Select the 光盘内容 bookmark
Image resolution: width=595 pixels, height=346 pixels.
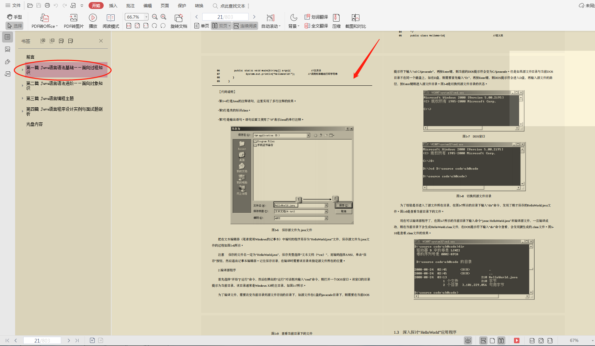point(35,124)
